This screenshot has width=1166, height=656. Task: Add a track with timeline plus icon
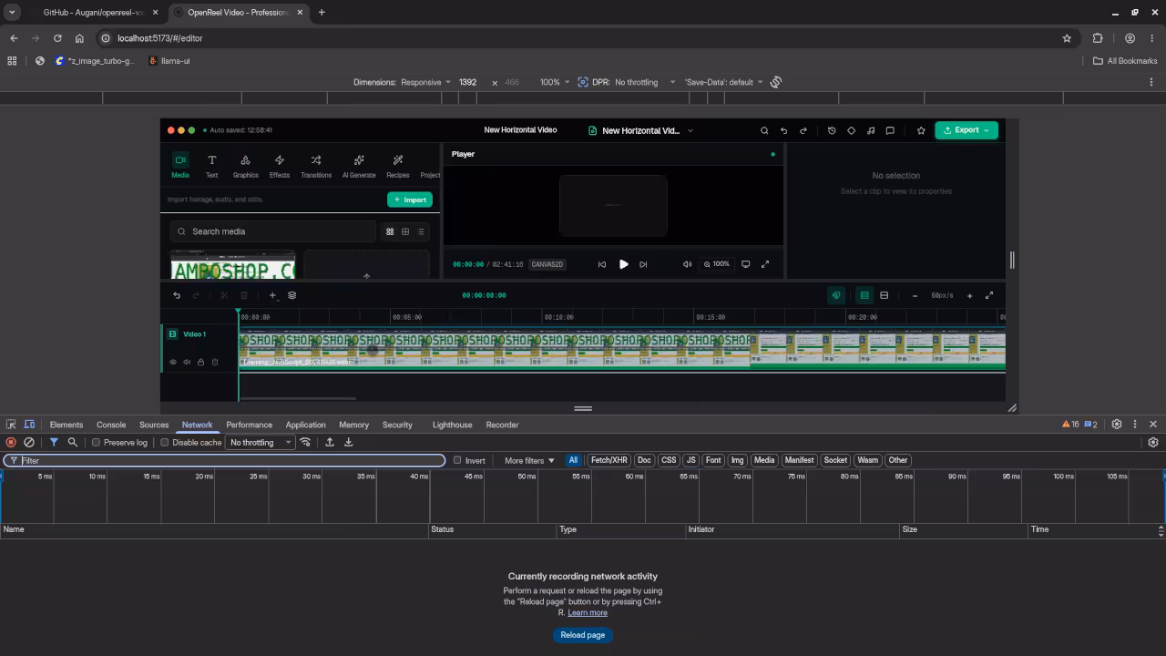pos(272,295)
